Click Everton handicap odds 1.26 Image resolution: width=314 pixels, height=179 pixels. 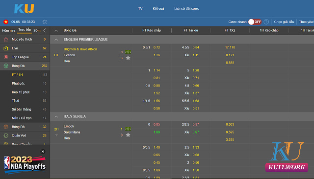[x=157, y=55]
